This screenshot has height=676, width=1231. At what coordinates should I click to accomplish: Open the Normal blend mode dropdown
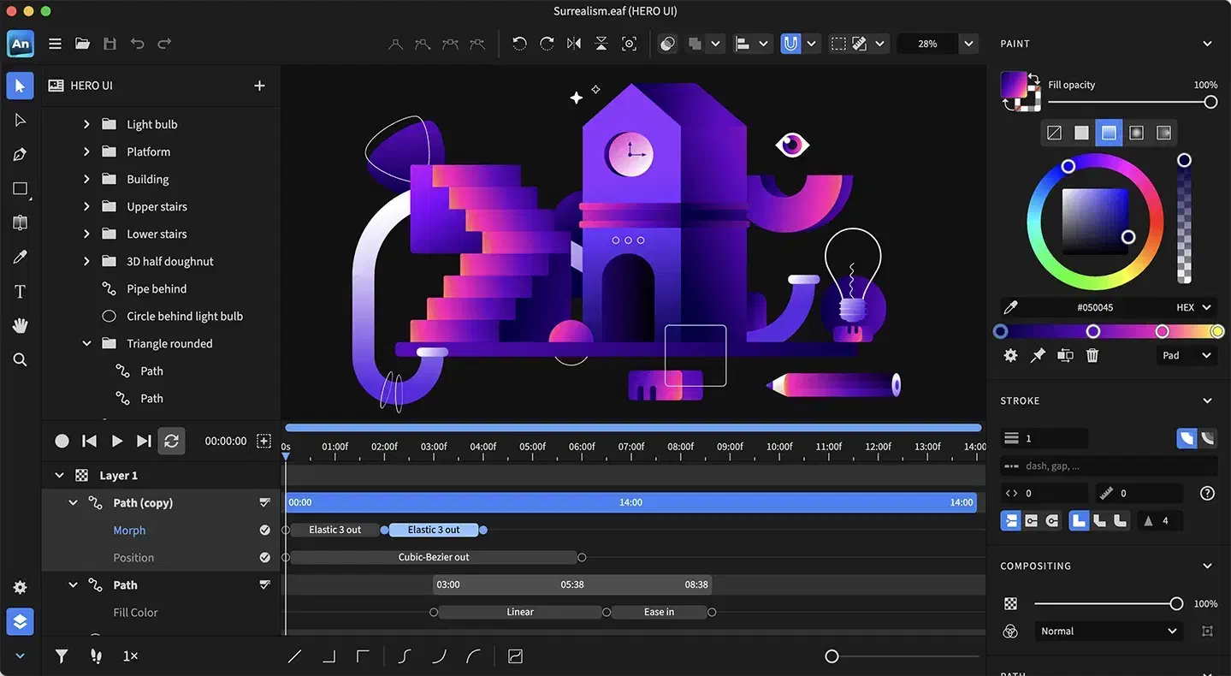1108,632
